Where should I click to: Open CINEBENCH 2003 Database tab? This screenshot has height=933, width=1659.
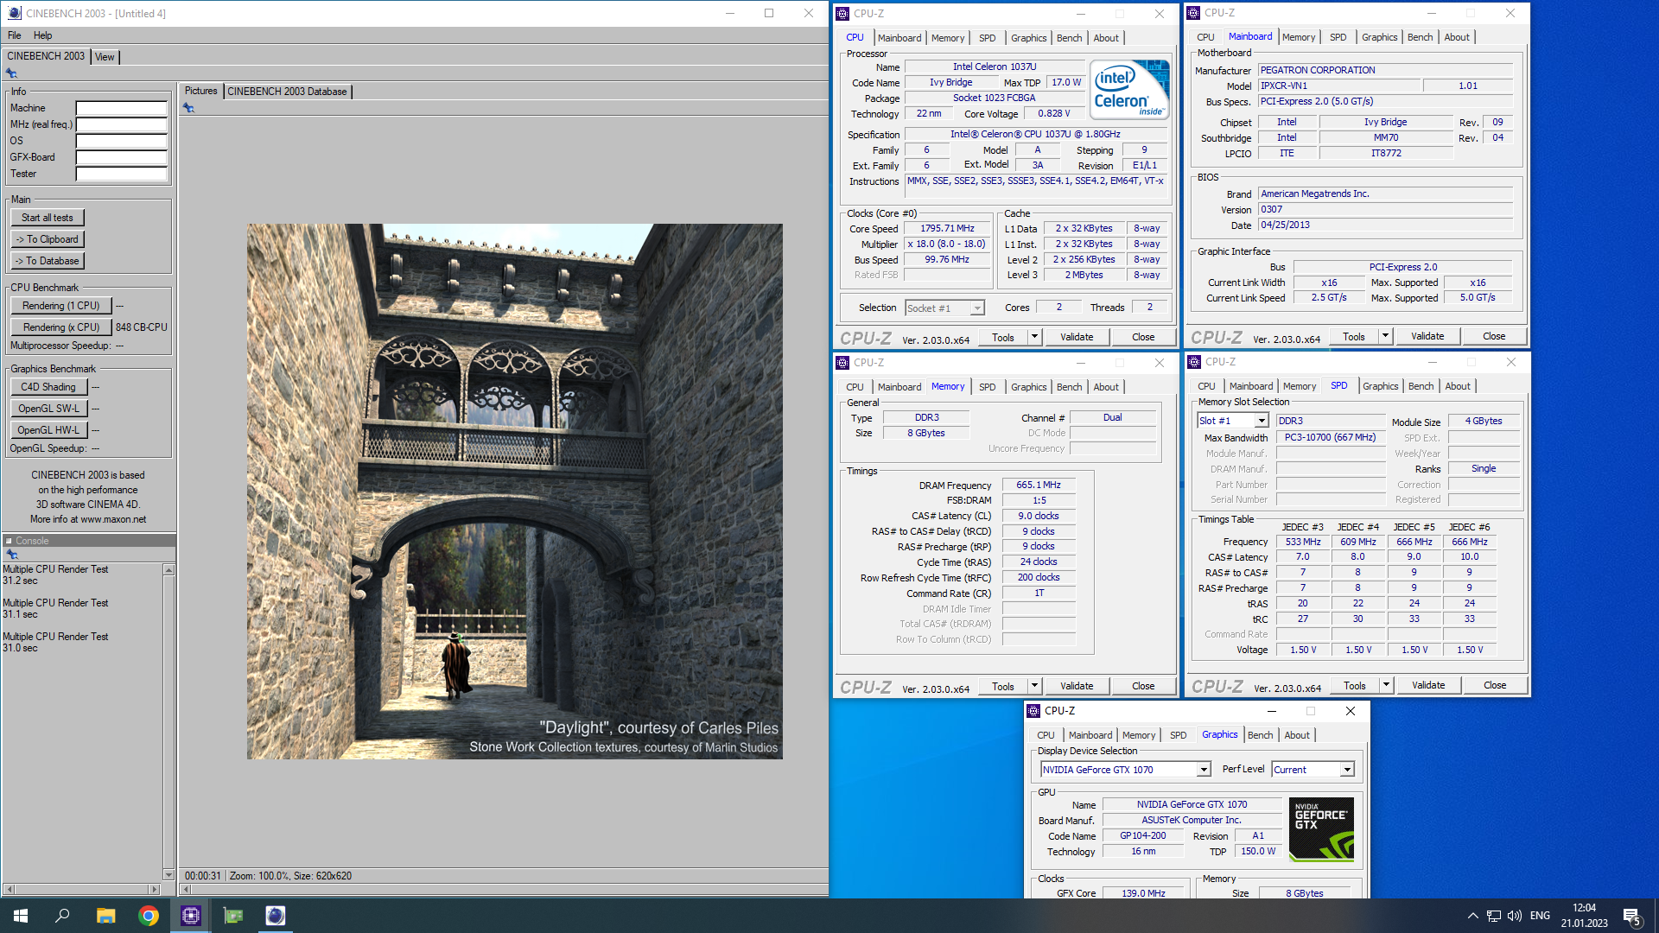(x=287, y=92)
